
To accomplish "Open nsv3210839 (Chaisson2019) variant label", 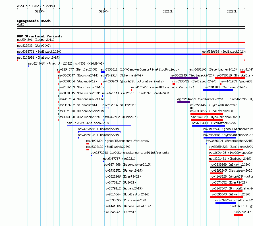I will click(x=88, y=123).
